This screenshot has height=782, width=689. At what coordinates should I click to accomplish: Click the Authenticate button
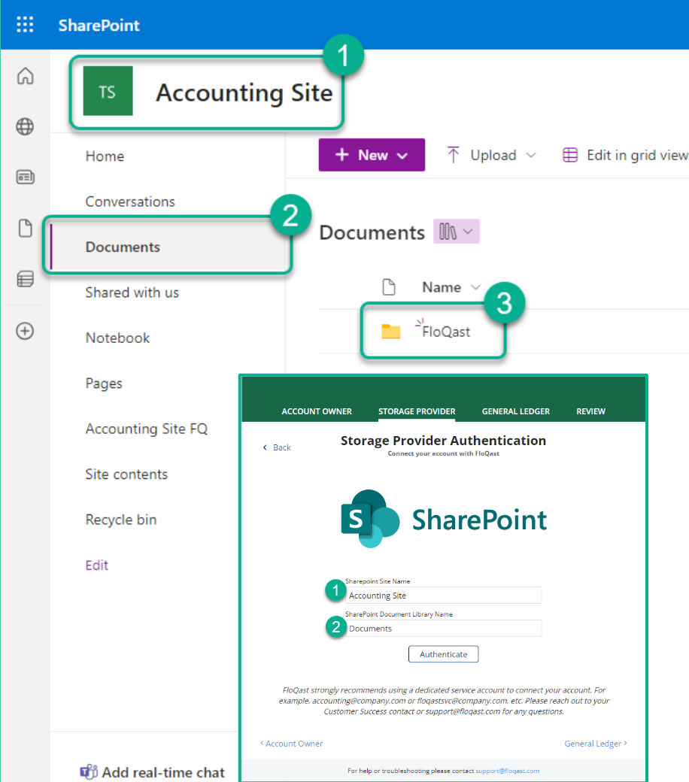click(444, 654)
